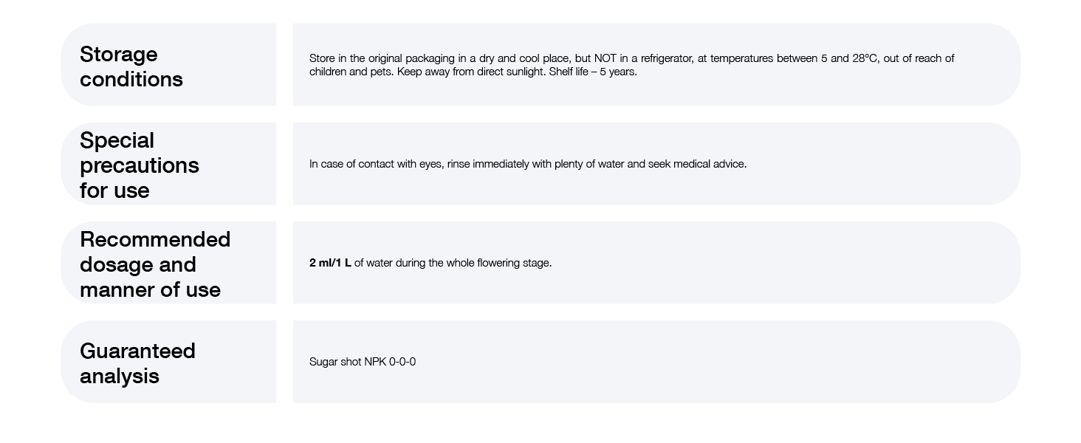This screenshot has width=1081, height=443.
Task: Click the Storage conditions heading
Action: point(131,66)
